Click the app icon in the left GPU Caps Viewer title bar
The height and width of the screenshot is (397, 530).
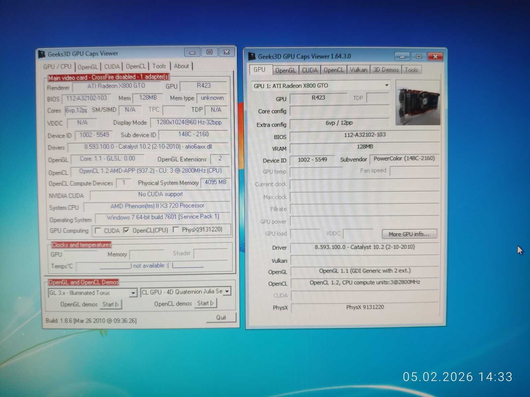coord(42,54)
